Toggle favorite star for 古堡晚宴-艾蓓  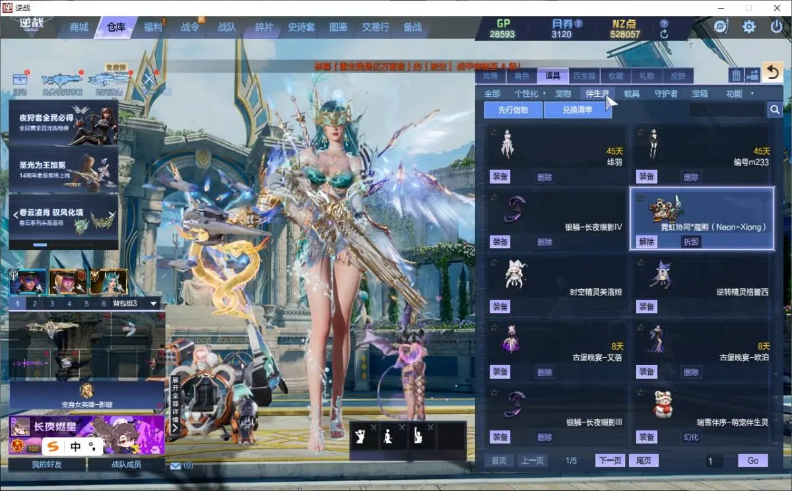[492, 326]
